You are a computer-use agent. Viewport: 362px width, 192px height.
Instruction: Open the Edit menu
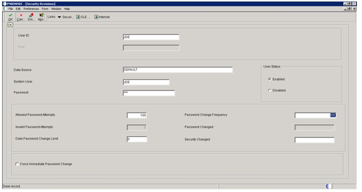point(18,9)
